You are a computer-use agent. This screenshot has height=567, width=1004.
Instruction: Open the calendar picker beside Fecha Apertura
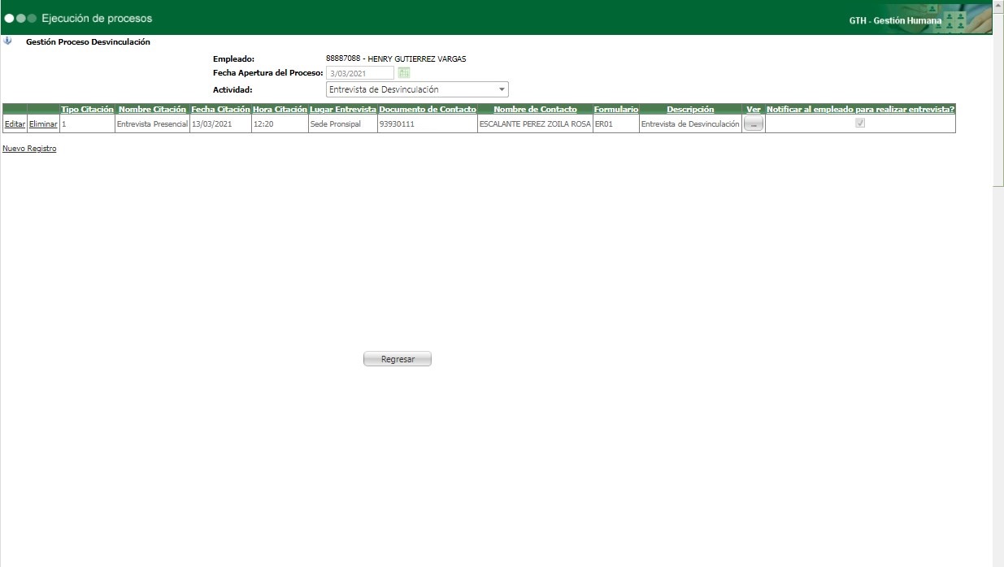(404, 73)
